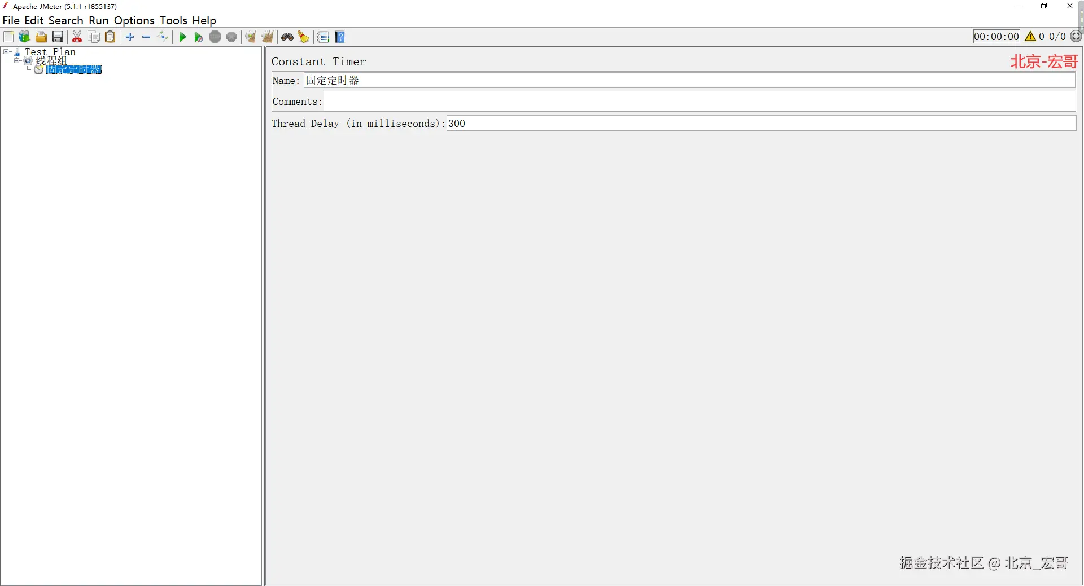1084x586 pixels.
Task: Open Help with the question mark icon
Action: pyautogui.click(x=340, y=37)
